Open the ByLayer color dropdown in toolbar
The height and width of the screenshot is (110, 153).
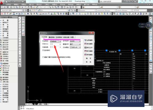87,10
